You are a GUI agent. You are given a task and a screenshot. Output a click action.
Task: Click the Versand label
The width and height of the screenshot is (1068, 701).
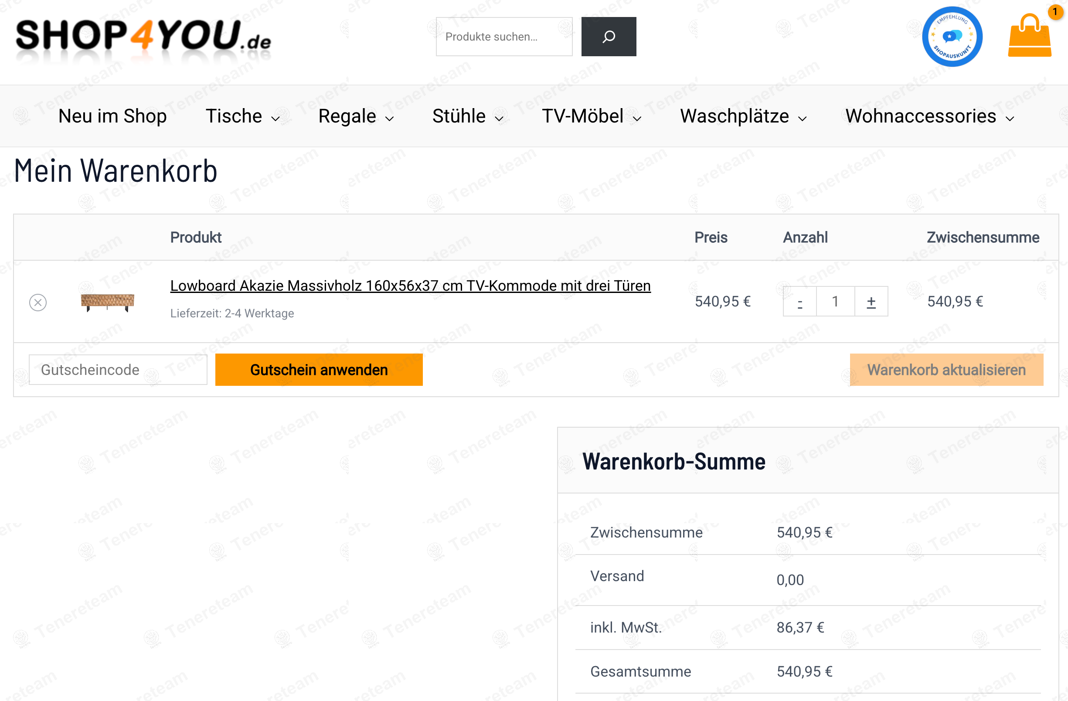point(617,576)
